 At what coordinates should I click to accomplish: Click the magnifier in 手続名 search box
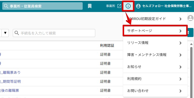[x=17, y=33]
